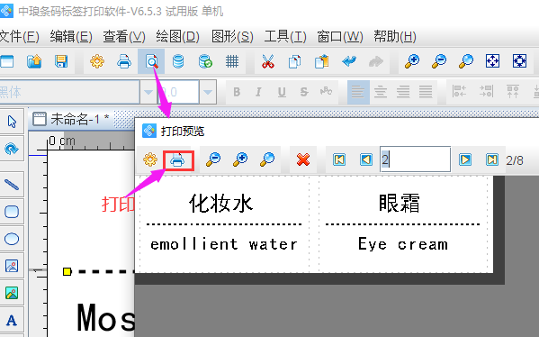539x337 pixels.
Task: Select the arrow pointer tool
Action: 12,122
